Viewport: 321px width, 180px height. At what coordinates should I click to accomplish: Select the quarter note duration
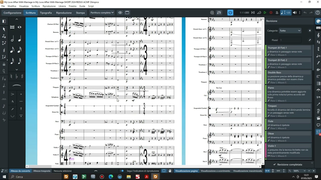tap(20, 39)
